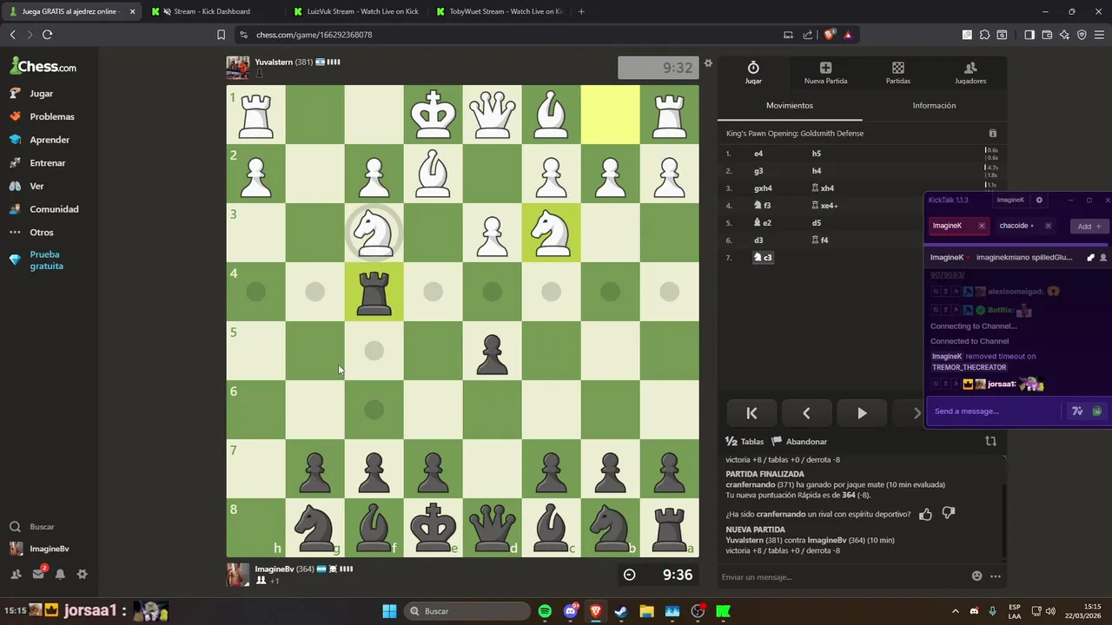Open Comunidad in the left sidebar
This screenshot has width=1112, height=625.
pyautogui.click(x=54, y=209)
